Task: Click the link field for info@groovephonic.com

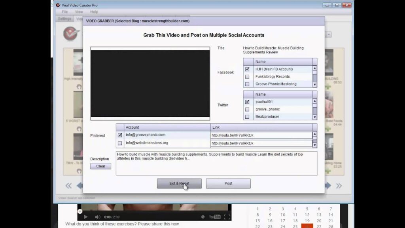Action: pyautogui.click(x=261, y=135)
